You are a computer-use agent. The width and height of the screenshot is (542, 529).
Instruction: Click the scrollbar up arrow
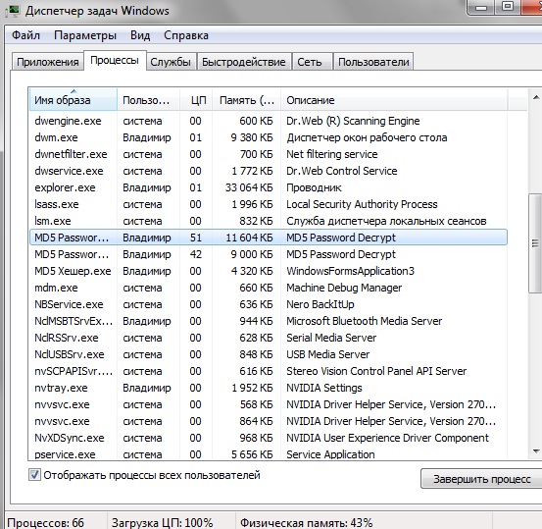(535, 97)
